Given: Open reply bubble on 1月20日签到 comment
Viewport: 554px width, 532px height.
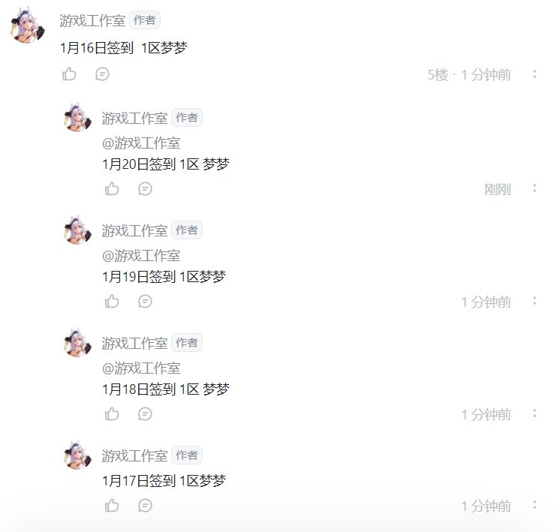Looking at the screenshot, I should pos(145,188).
